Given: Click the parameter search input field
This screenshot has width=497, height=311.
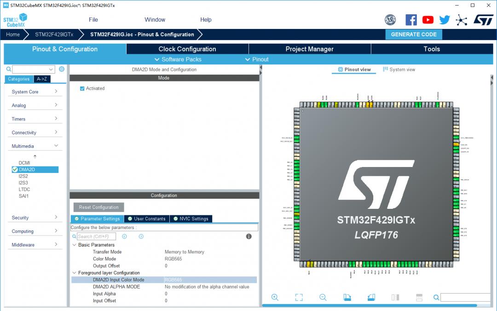Looking at the screenshot, I should 96,236.
